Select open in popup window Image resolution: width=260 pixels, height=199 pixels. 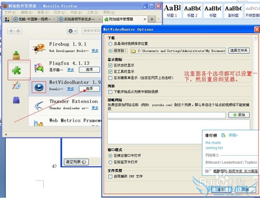pyautogui.click(x=110, y=156)
